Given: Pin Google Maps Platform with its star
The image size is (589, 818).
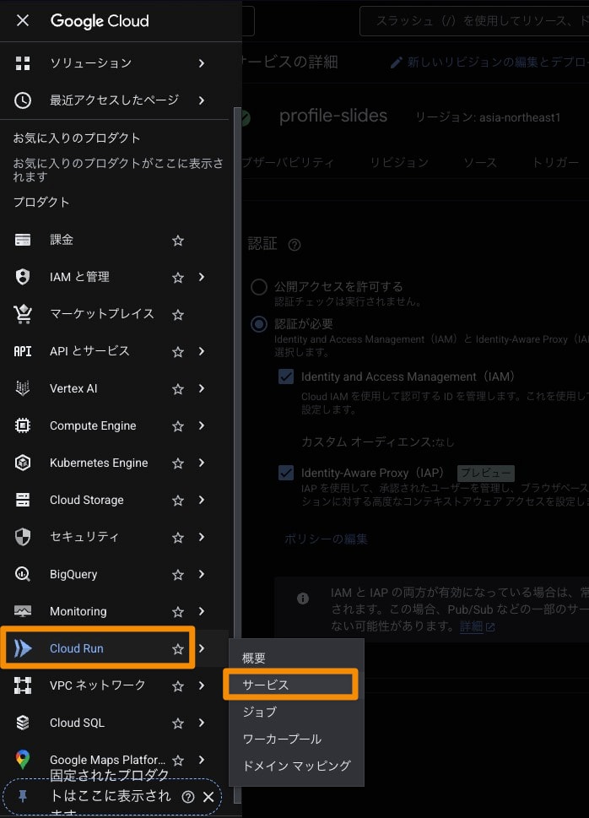Looking at the screenshot, I should pos(178,760).
